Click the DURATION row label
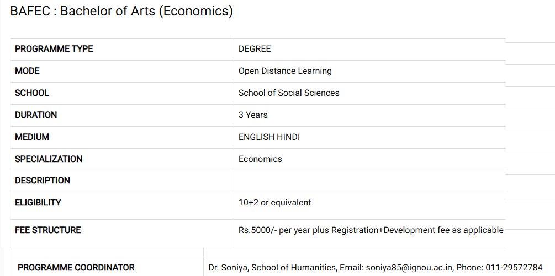 click(x=36, y=115)
